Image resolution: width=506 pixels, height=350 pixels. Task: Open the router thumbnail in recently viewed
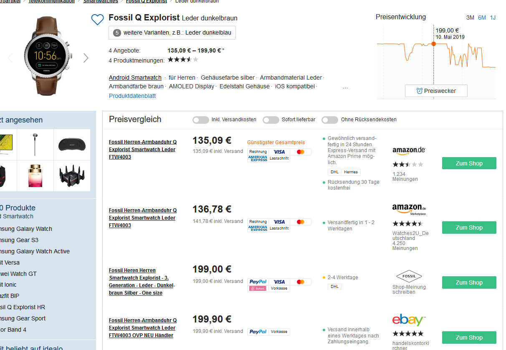tap(72, 176)
